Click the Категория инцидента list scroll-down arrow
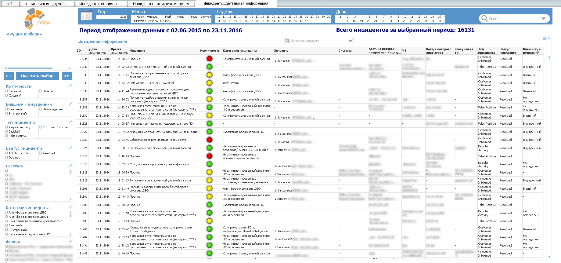561x263 pixels. pos(70,235)
